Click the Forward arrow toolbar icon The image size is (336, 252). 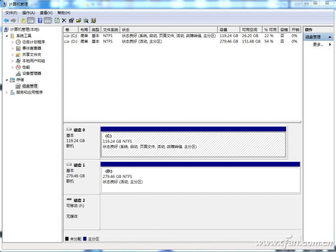click(x=13, y=21)
